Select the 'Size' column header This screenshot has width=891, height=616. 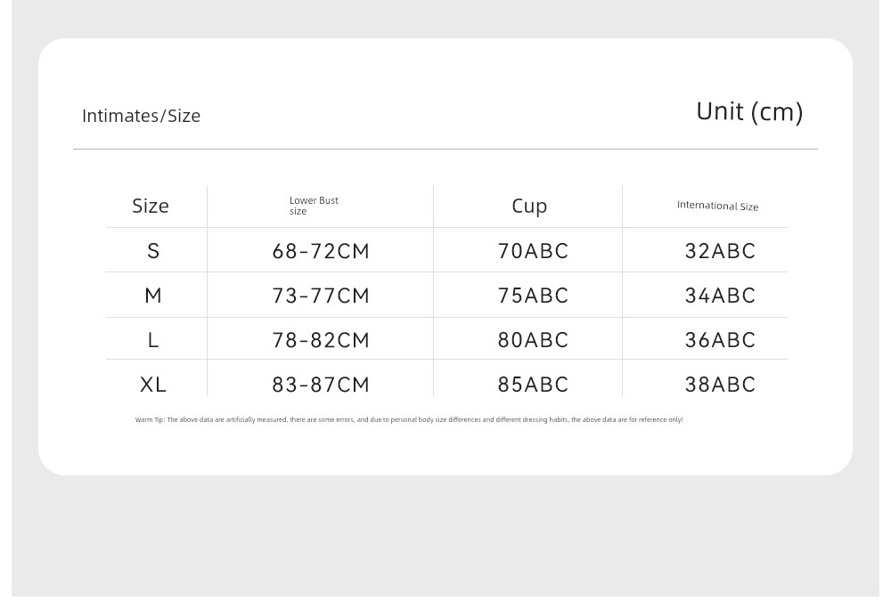151,206
